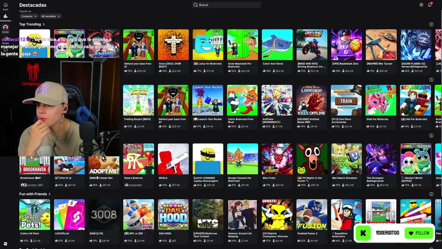Image resolution: width=442 pixels, height=249 pixels.
Task: Open Catch And Tame shark thumbnail
Action: pos(277,45)
